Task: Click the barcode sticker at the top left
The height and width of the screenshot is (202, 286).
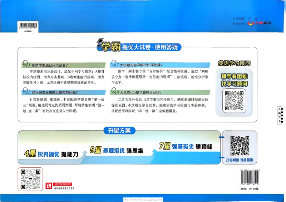Action: click(28, 27)
